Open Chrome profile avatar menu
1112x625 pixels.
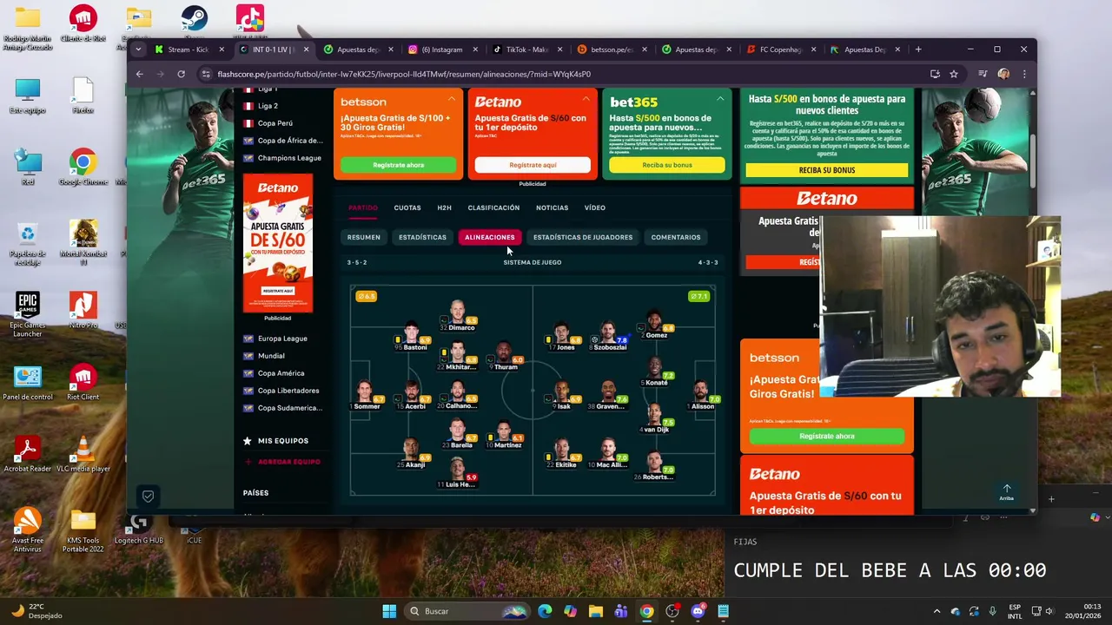[1003, 74]
